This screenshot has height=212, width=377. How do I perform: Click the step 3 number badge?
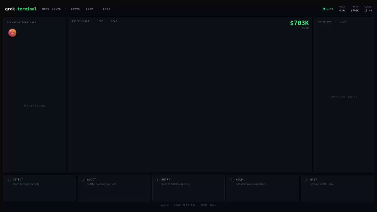(157, 180)
